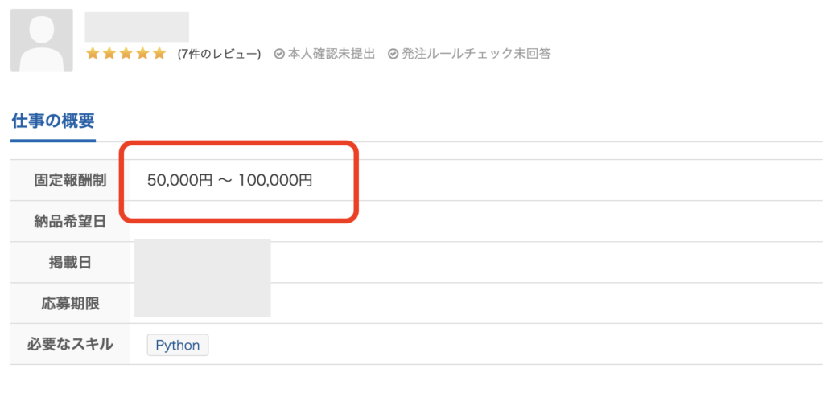The image size is (824, 393).
Task: Click the fifth gold rating star
Action: pos(159,54)
